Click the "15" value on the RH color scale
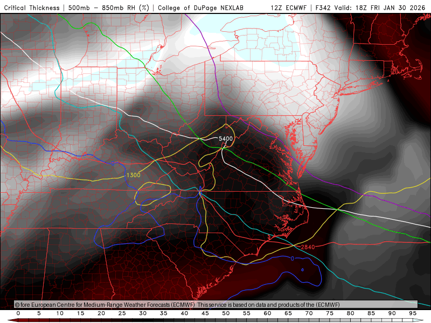The width and height of the screenshot is (431, 323). [x=80, y=313]
